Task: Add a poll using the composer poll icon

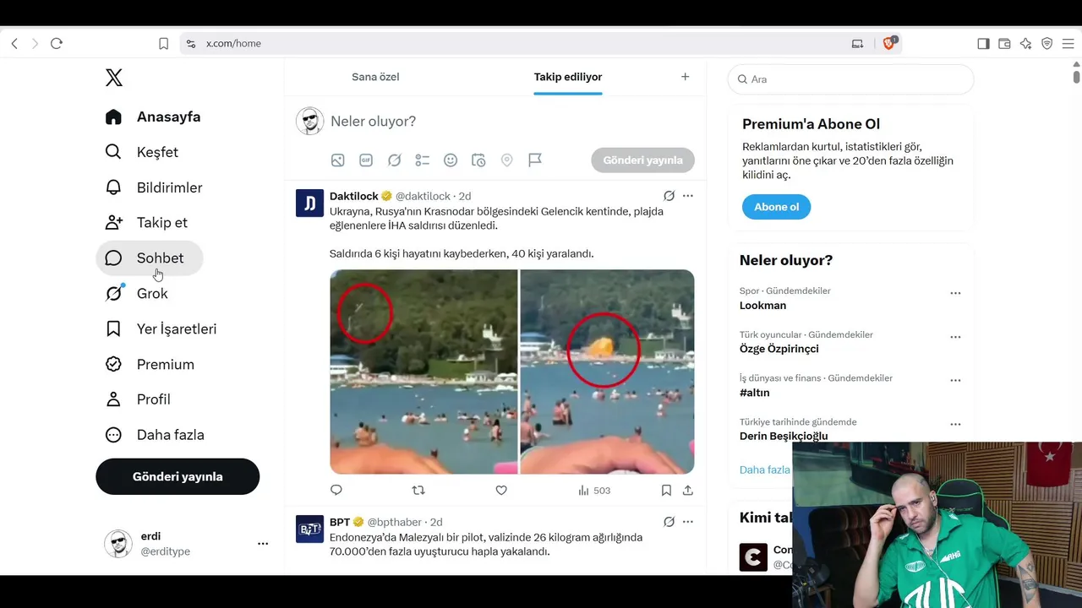Action: [x=423, y=160]
